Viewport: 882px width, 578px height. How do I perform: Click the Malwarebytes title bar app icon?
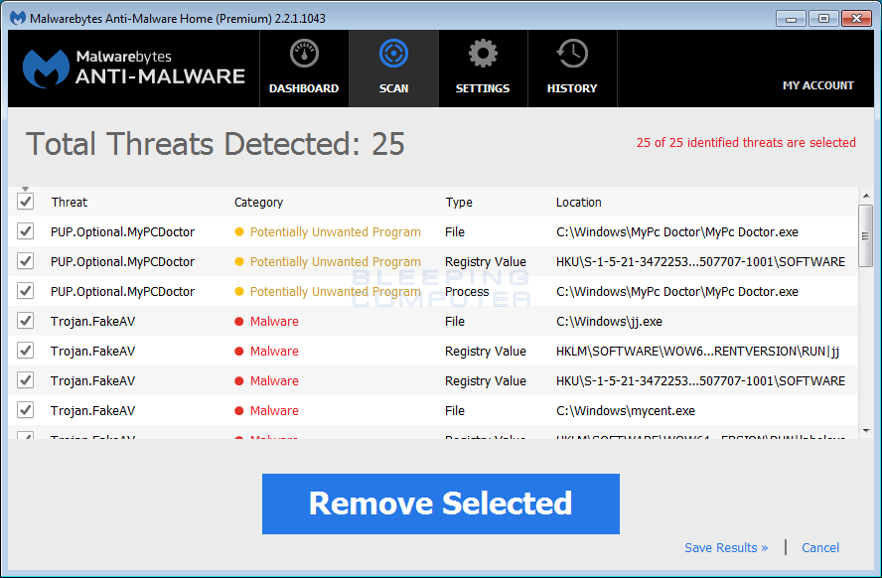click(18, 18)
